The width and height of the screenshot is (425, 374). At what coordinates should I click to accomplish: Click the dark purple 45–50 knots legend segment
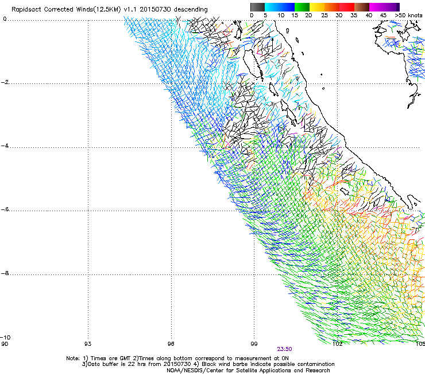392,7
